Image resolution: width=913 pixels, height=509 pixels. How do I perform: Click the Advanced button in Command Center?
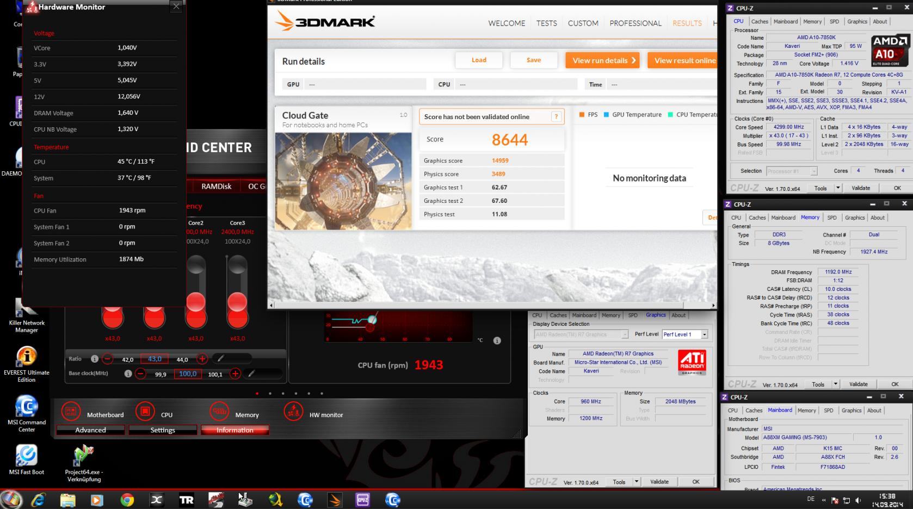click(90, 430)
